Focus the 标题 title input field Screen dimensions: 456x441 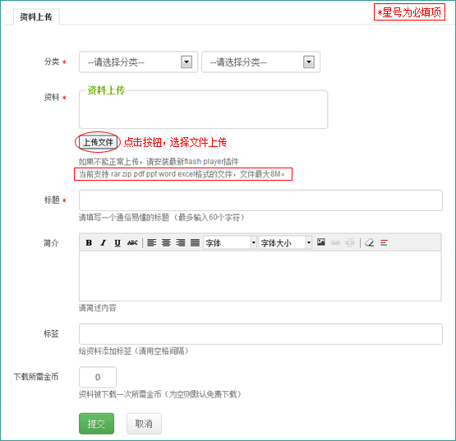click(x=260, y=200)
